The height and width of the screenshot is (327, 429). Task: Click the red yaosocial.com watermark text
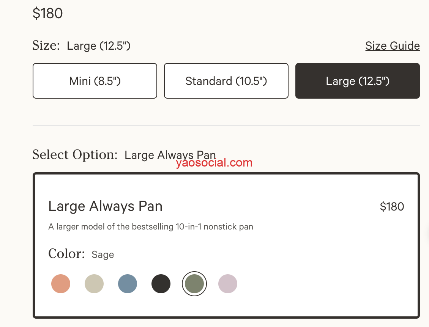214,163
